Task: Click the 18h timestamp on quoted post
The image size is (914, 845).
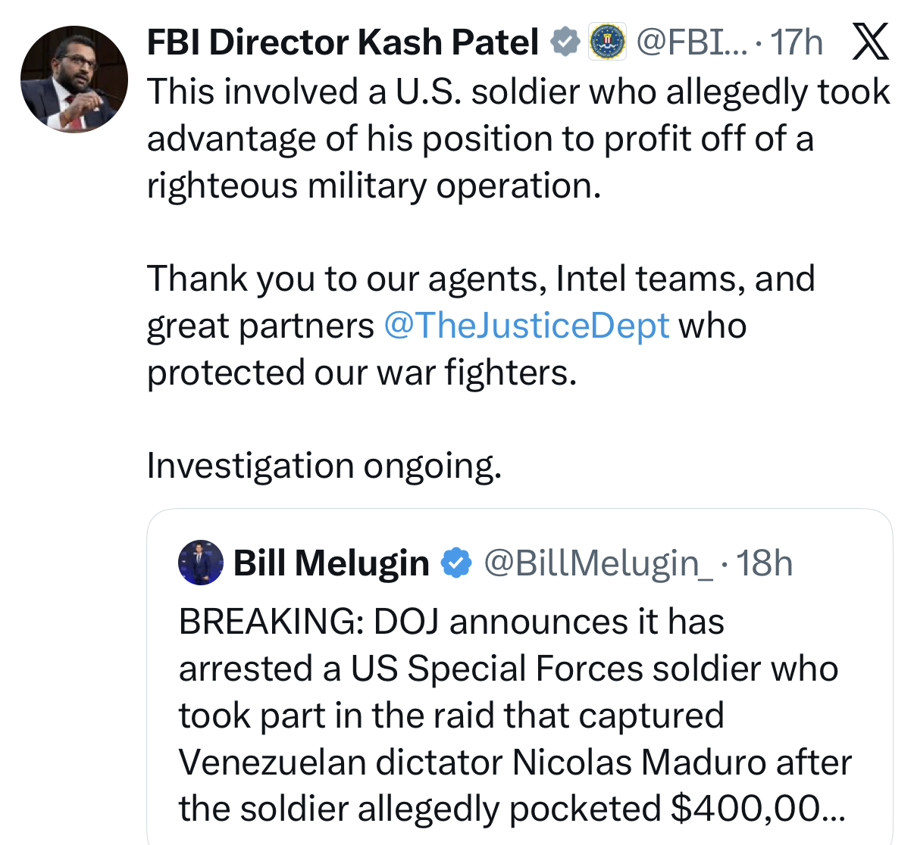Action: pos(765,563)
